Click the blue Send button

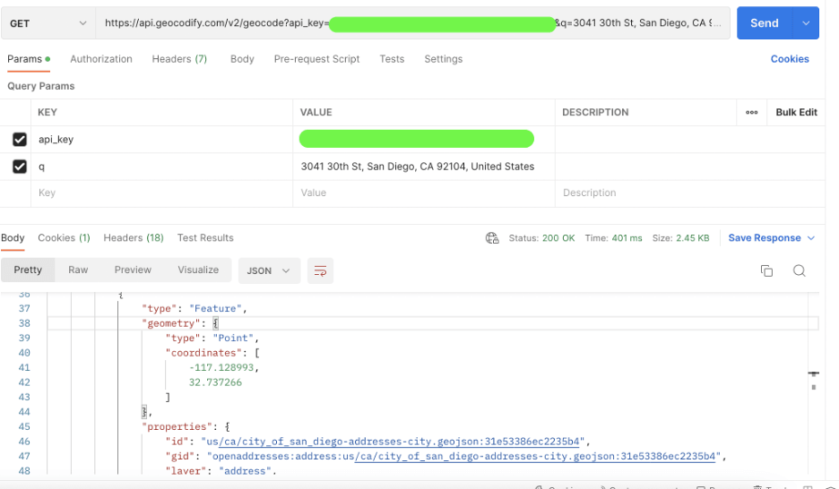point(764,23)
